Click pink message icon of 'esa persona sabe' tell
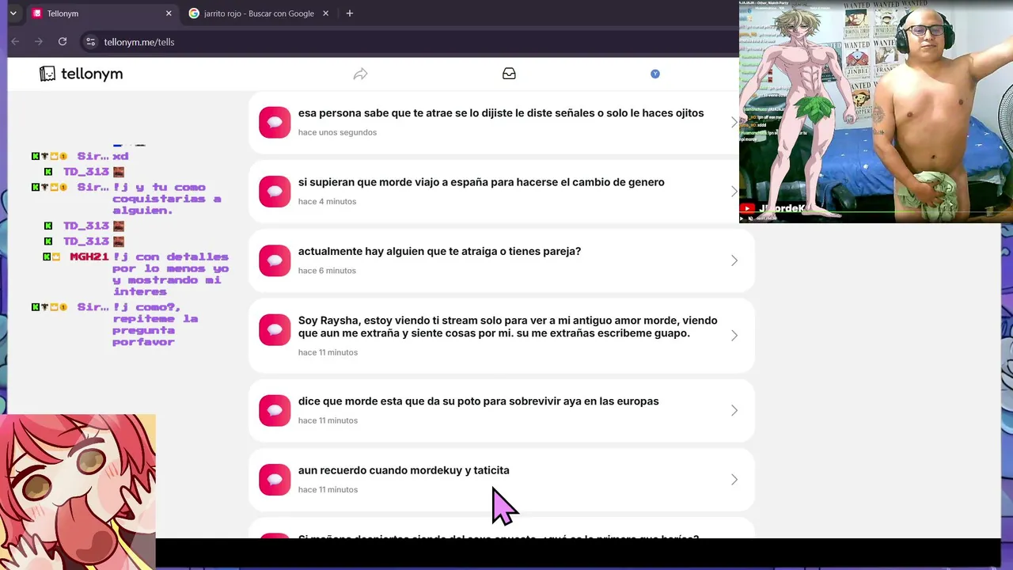The height and width of the screenshot is (570, 1013). click(x=275, y=123)
